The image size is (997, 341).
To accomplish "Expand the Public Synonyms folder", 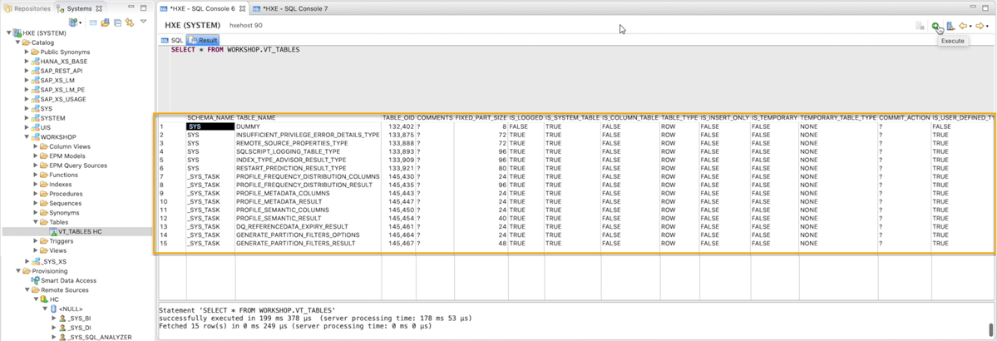I will coord(27,52).
